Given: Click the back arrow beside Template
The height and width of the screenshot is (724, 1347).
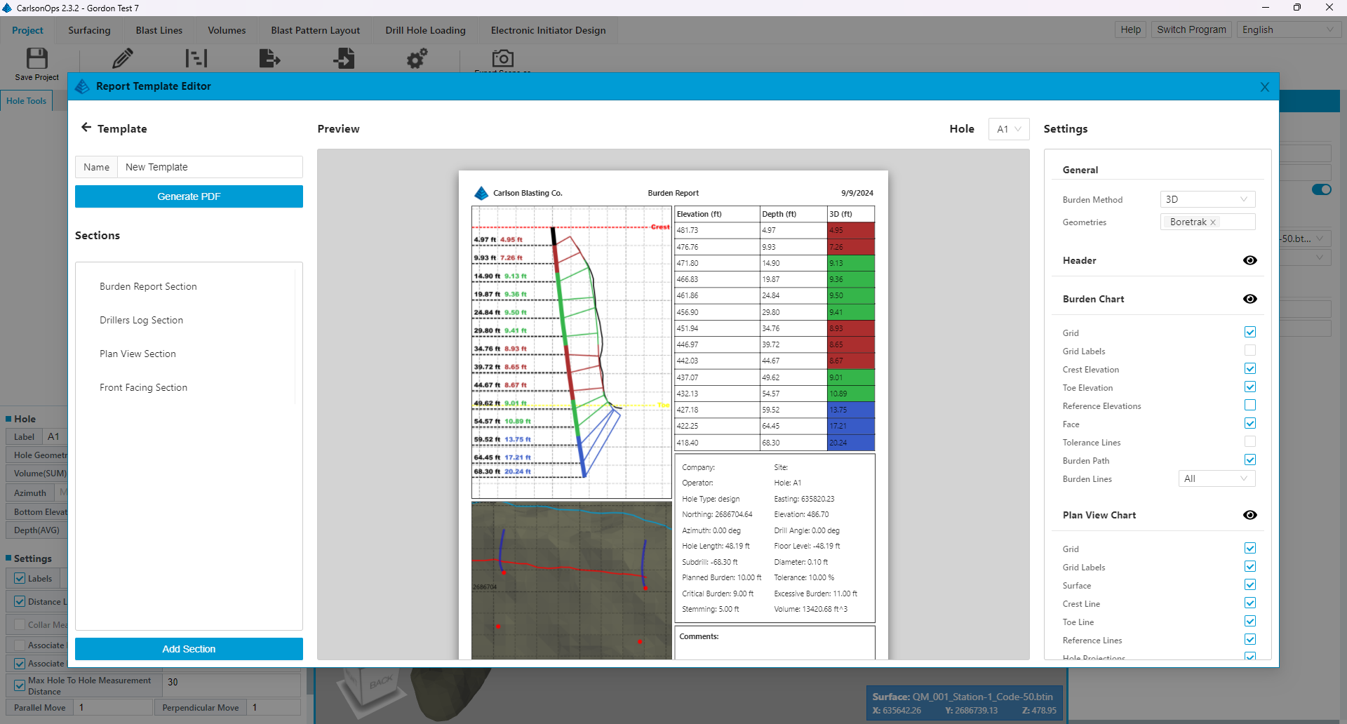Looking at the screenshot, I should (x=86, y=128).
